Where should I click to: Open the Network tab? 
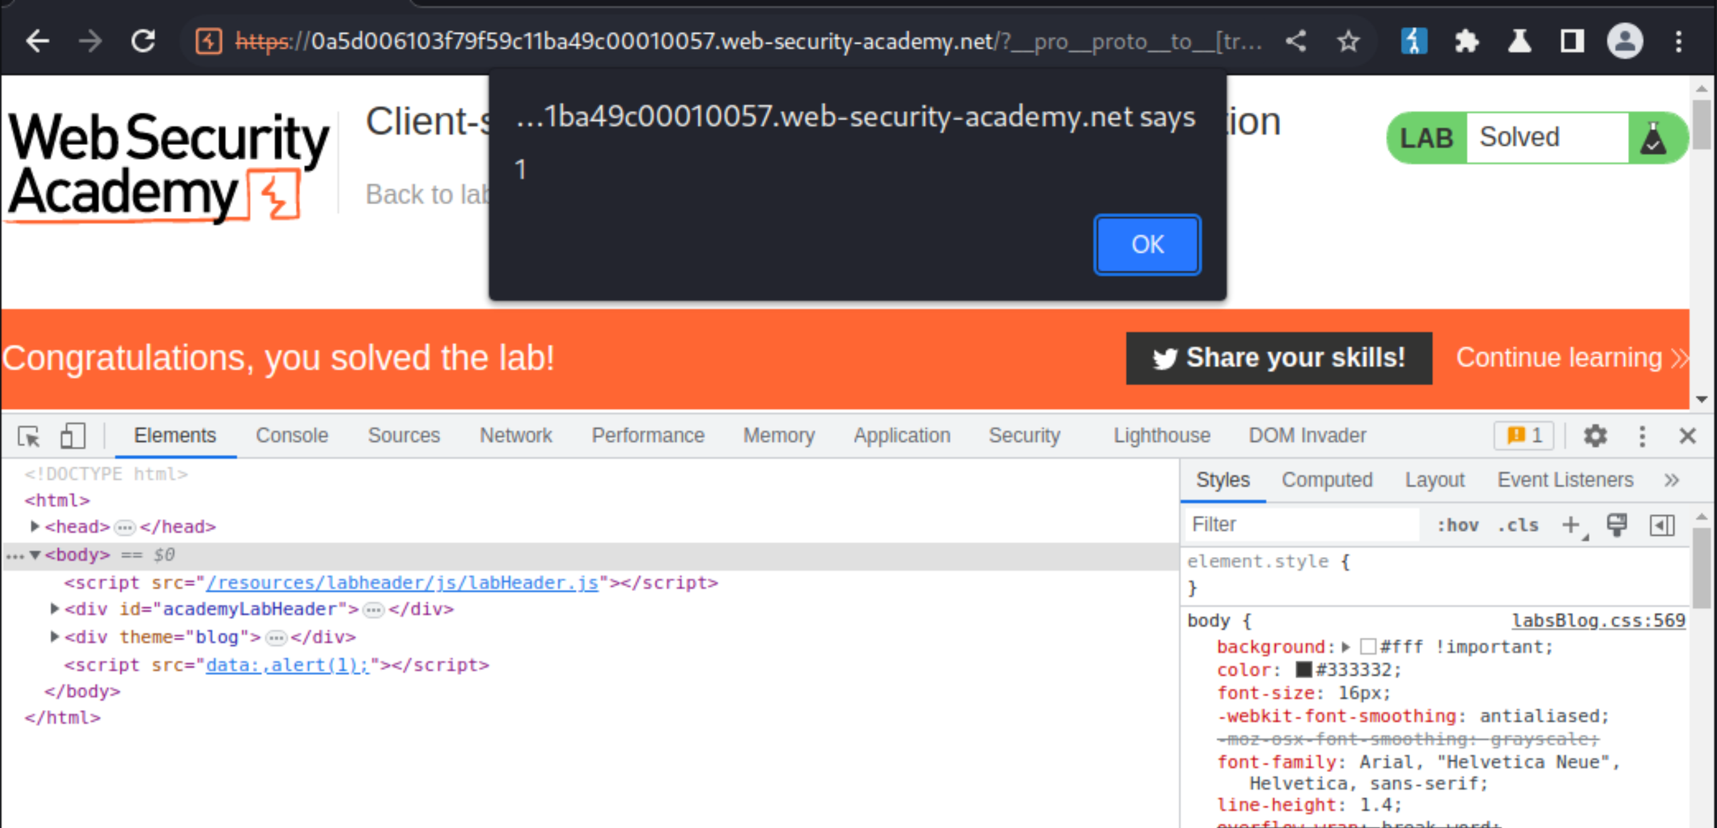click(516, 435)
